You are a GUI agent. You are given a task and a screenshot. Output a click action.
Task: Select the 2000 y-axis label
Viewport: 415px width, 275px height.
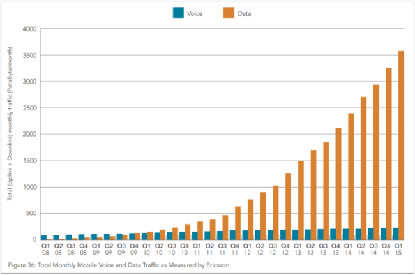pyautogui.click(x=29, y=135)
